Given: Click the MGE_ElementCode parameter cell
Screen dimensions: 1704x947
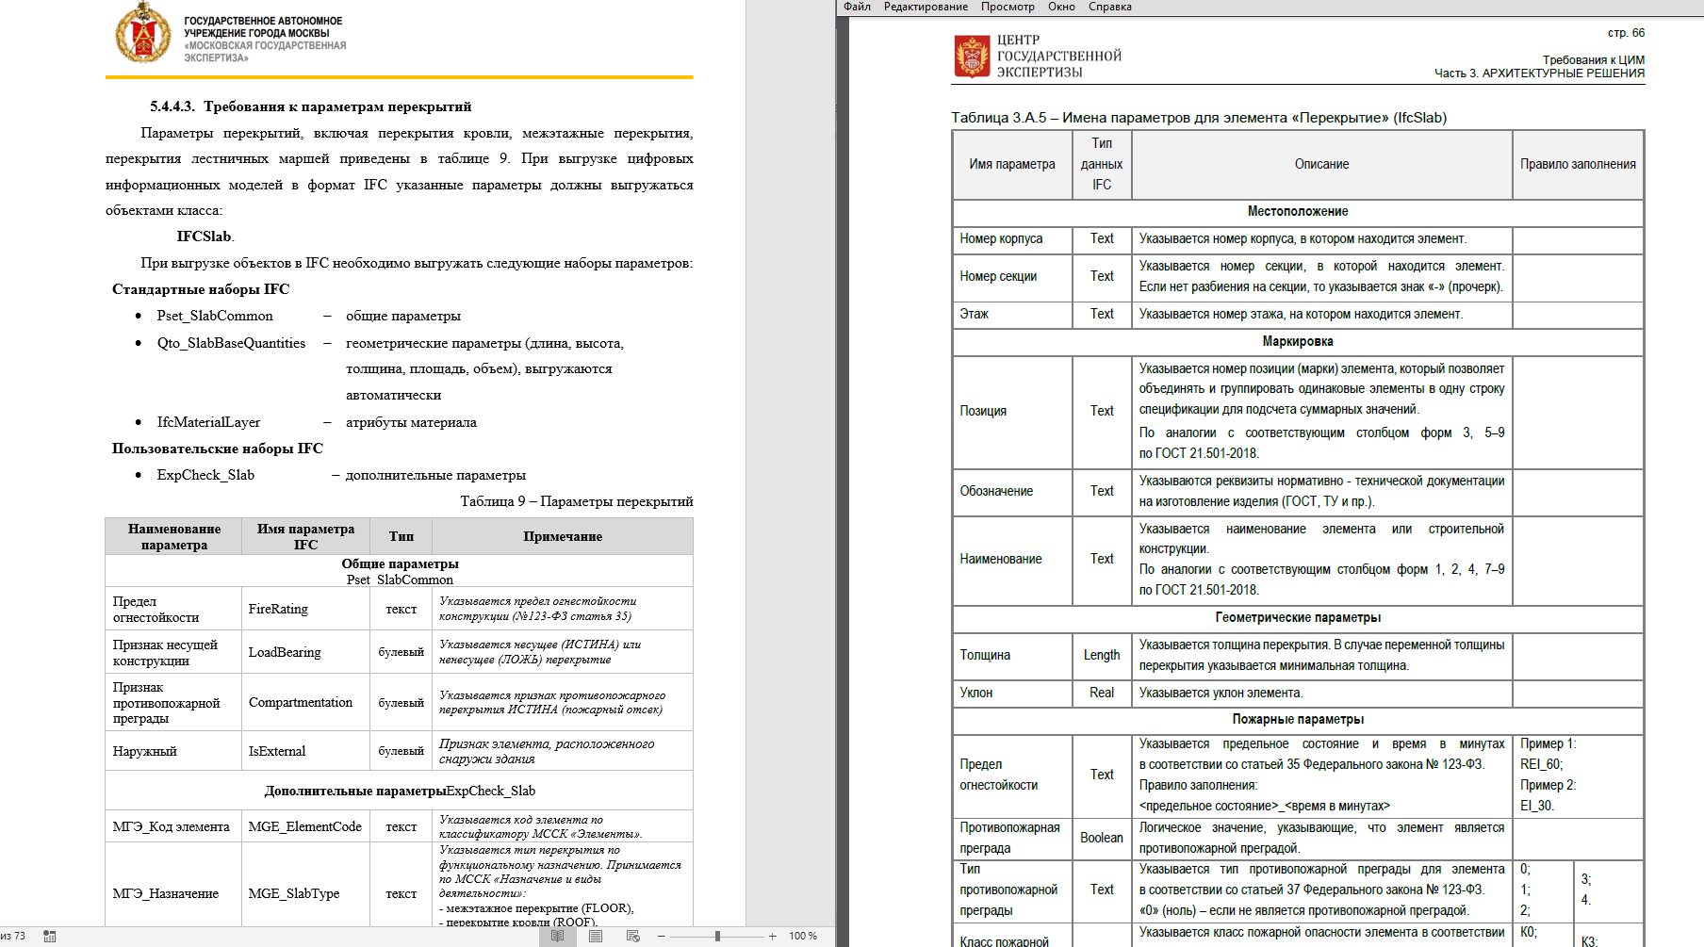Looking at the screenshot, I should (306, 826).
